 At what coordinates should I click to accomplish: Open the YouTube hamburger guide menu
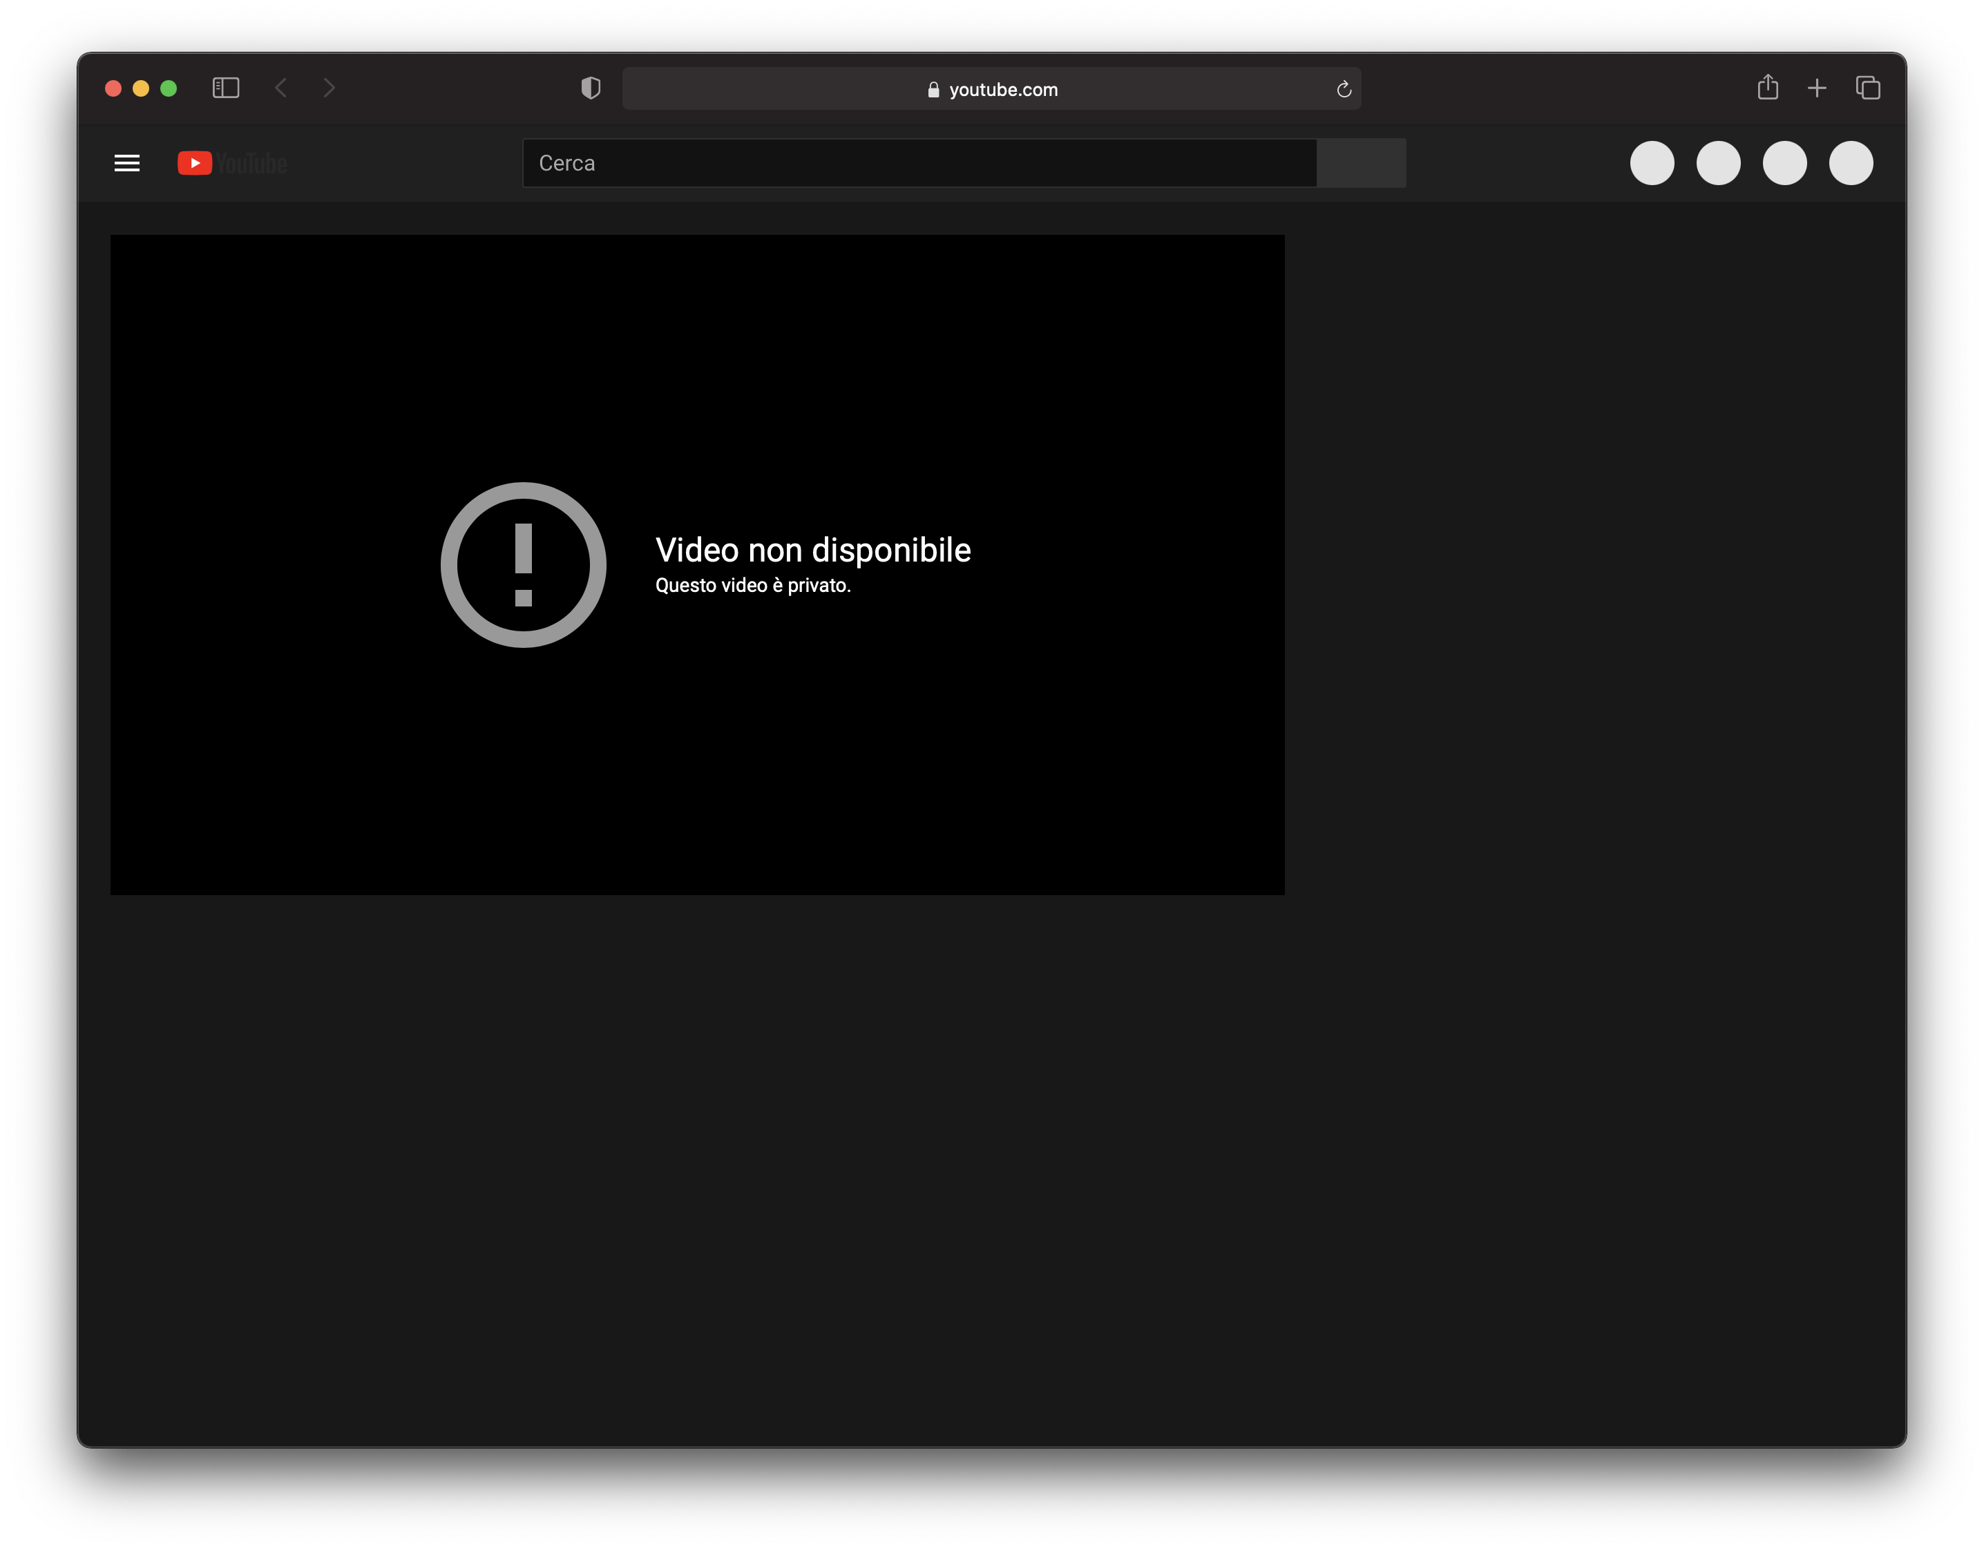(x=127, y=164)
